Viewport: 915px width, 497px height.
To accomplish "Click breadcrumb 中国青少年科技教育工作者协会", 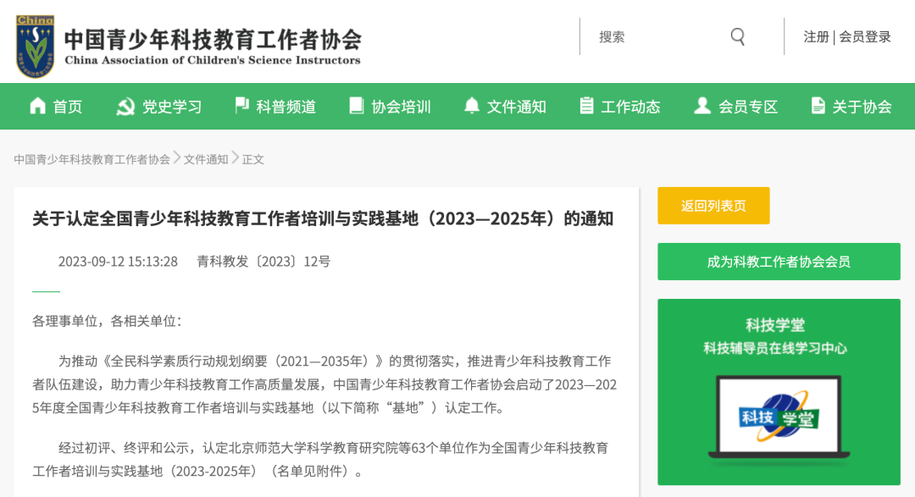I will tap(92, 159).
